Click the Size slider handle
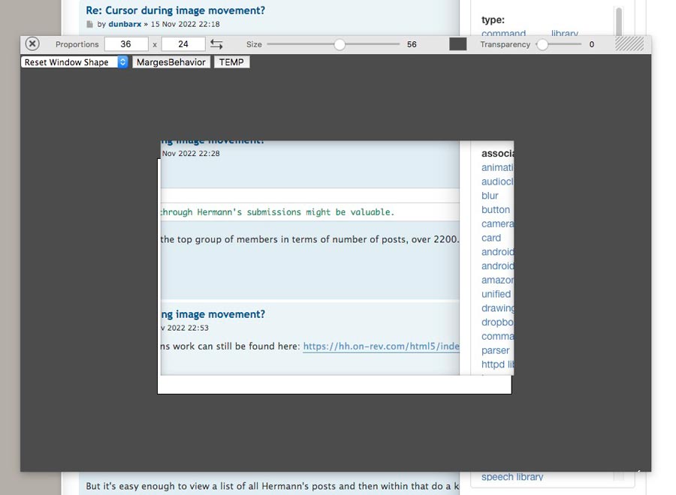The width and height of the screenshot is (676, 495). coord(340,45)
